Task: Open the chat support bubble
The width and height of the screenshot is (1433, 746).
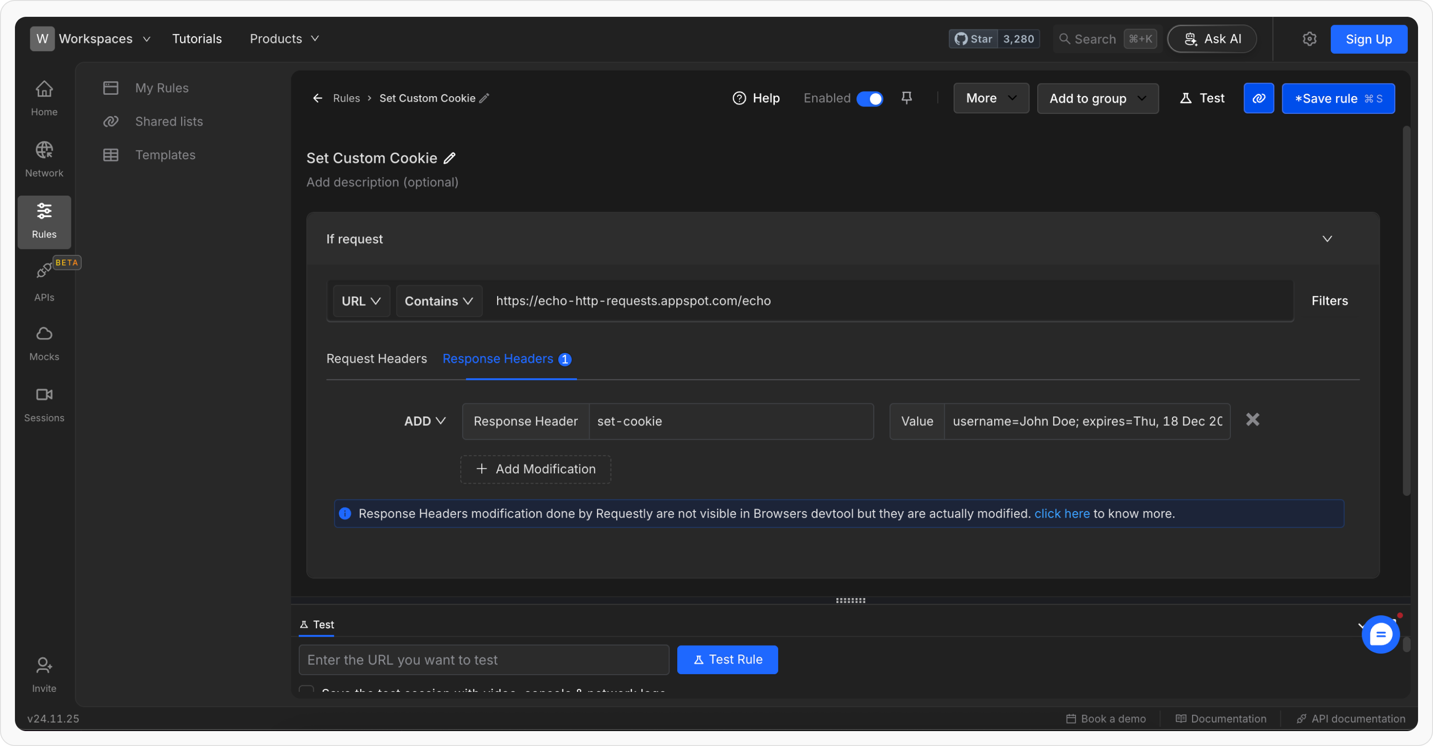Action: [x=1380, y=634]
